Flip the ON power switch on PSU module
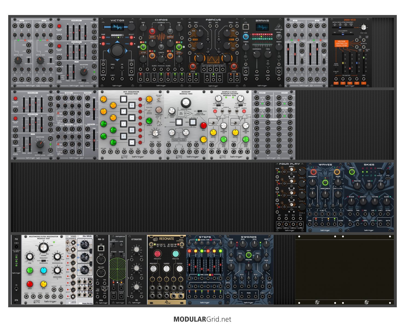Viewport: 405px width, 325px height. (16, 288)
